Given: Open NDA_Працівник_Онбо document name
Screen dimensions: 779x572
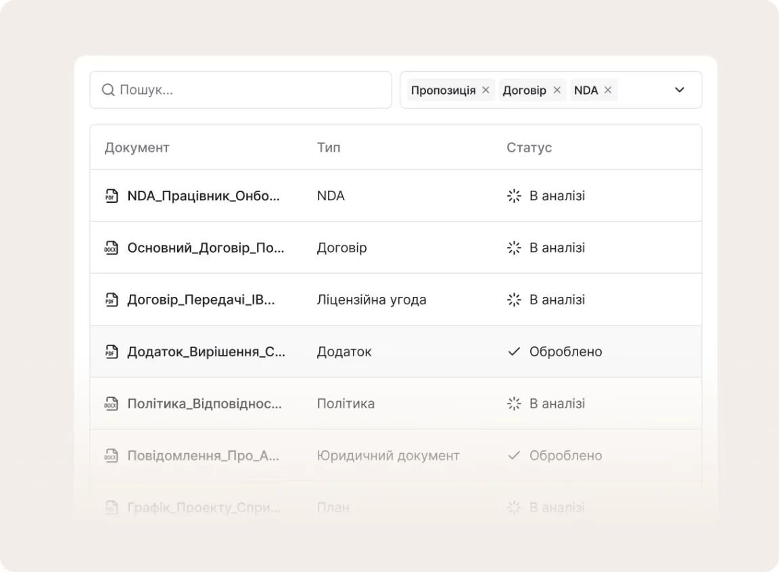Looking at the screenshot, I should [x=204, y=196].
